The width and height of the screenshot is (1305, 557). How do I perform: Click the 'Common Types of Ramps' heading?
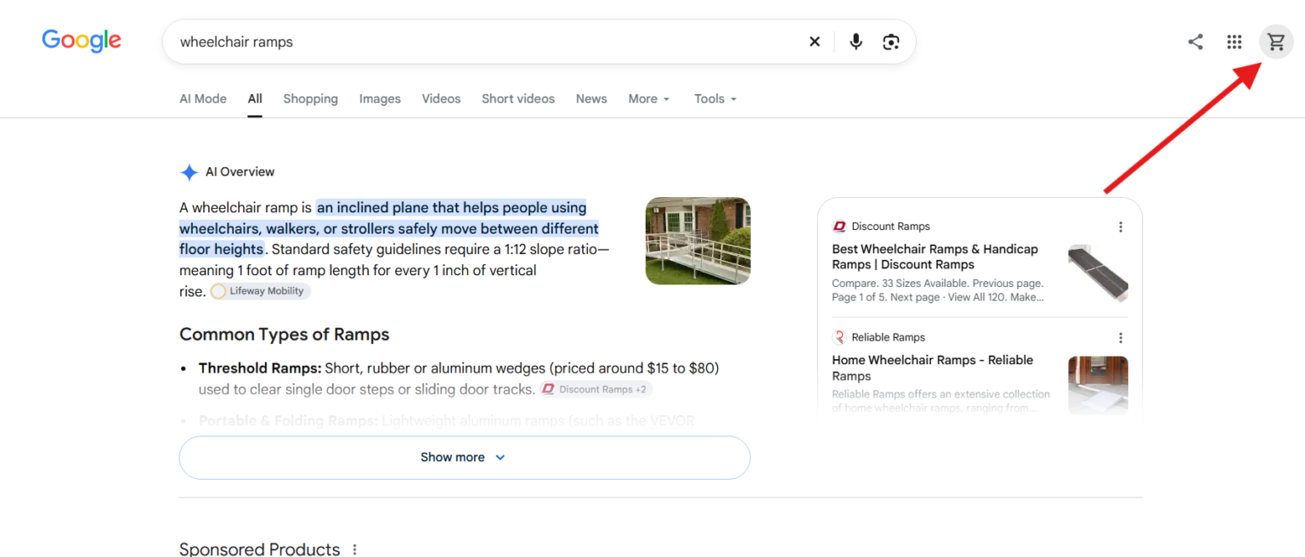(x=285, y=335)
